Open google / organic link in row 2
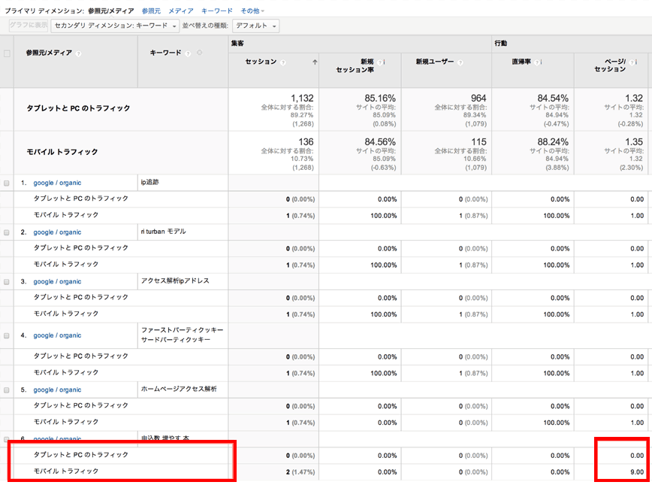Screen dimensions: 652x485 click(x=57, y=232)
